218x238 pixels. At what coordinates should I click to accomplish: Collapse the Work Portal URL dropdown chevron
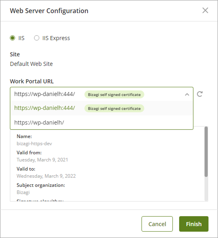coord(187,95)
